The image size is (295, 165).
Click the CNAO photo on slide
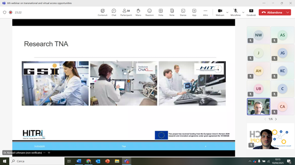coord(123,83)
